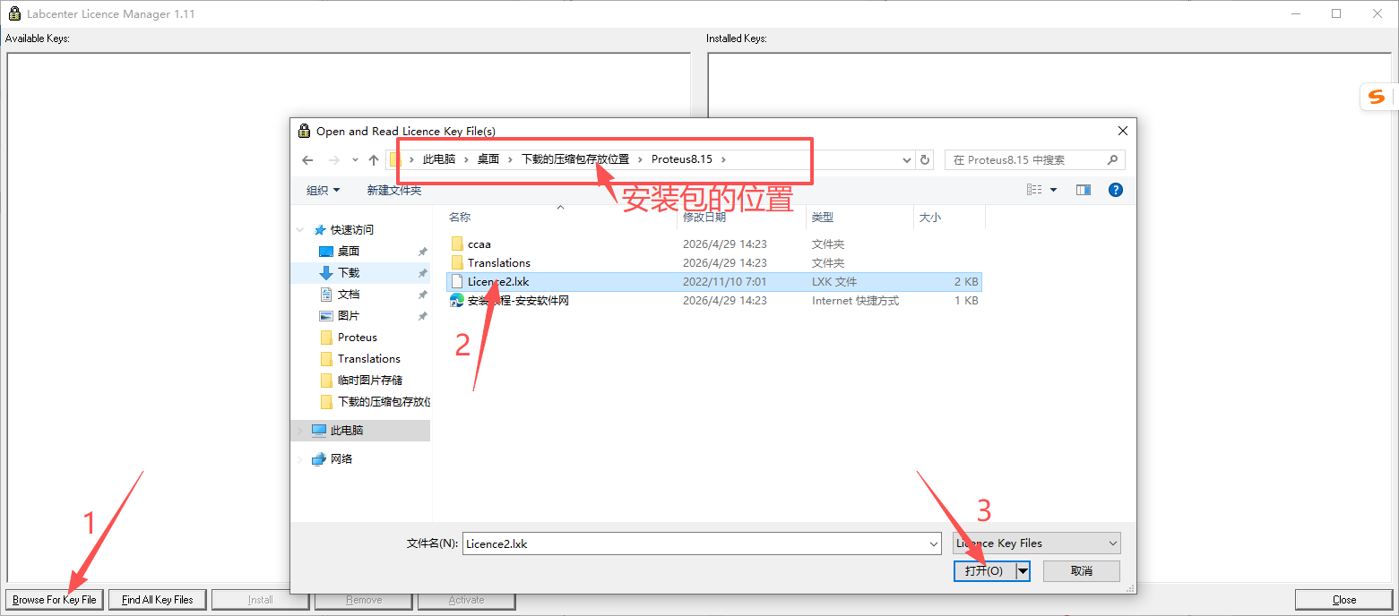The image size is (1399, 616).
Task: Open recent locations dropdown chevron
Action: pos(355,160)
